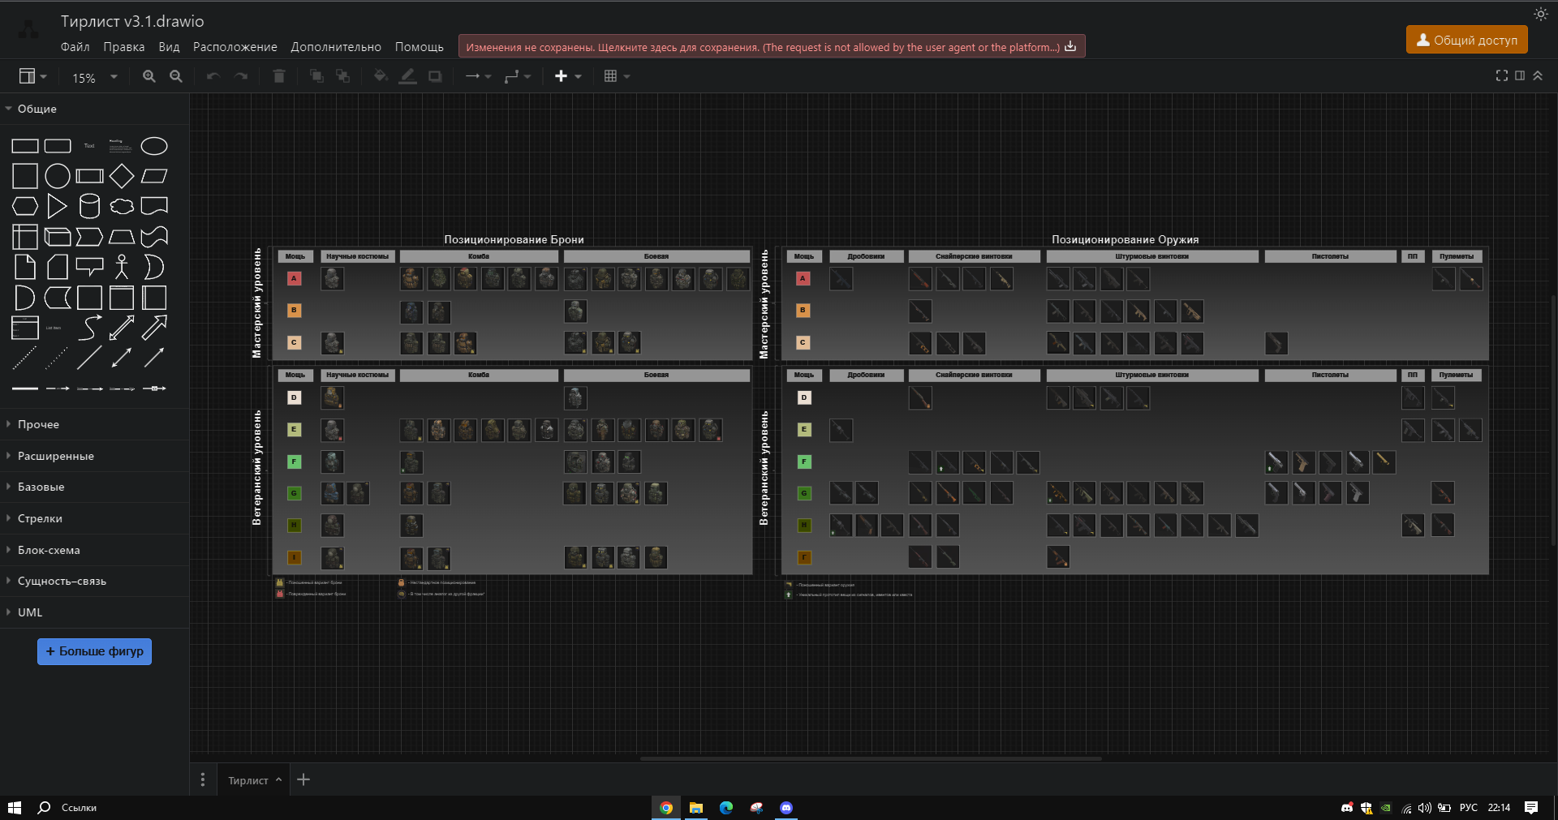1558x820 pixels.
Task: Expand the Прочее shapes section
Action: pyautogui.click(x=94, y=424)
